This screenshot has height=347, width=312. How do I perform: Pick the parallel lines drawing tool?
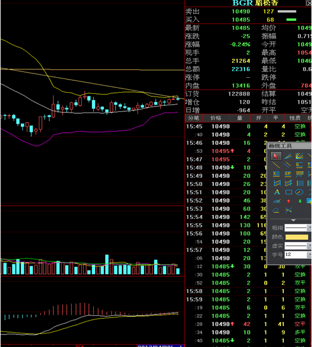coord(287,165)
